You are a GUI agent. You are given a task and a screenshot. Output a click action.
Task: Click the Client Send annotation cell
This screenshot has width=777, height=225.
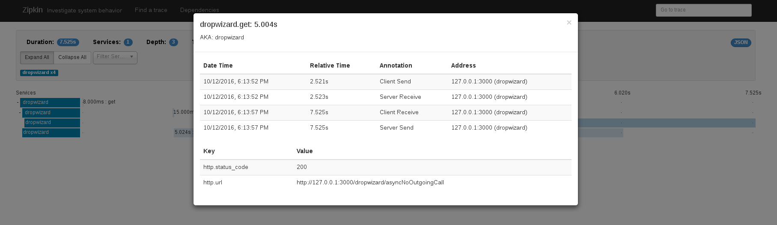pyautogui.click(x=395, y=82)
